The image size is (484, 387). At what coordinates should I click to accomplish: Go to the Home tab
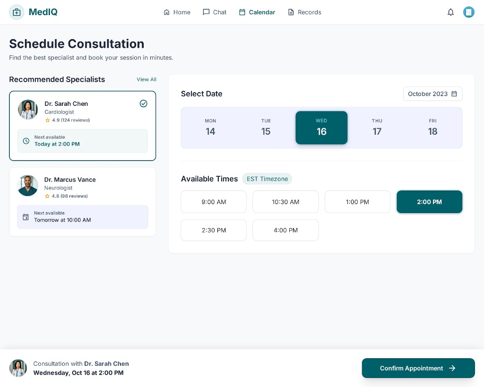tap(177, 12)
